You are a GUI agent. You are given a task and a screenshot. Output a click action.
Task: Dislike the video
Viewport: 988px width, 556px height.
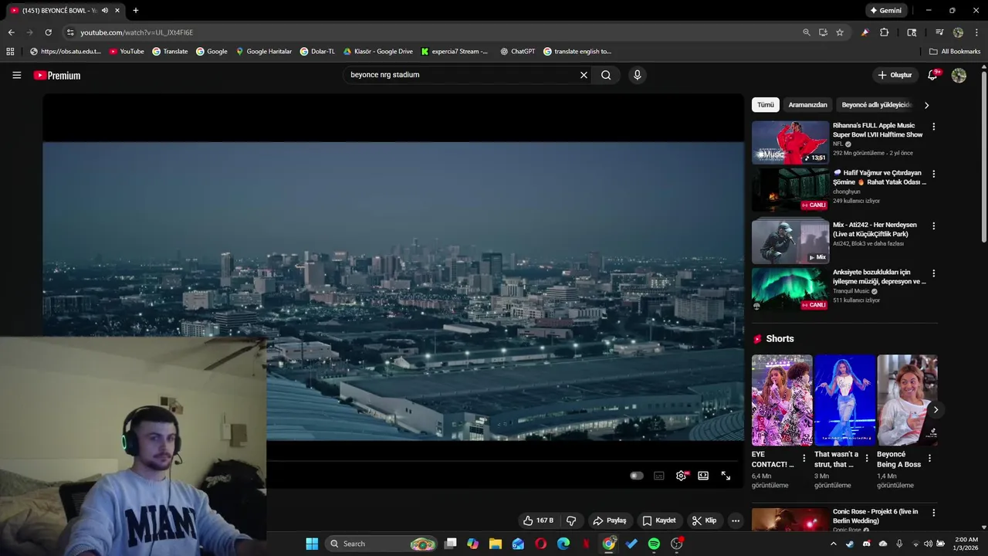(x=571, y=520)
